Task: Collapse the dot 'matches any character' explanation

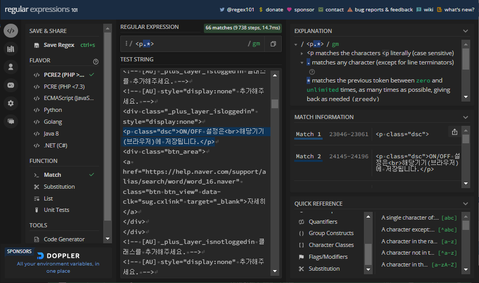Action: 302,62
